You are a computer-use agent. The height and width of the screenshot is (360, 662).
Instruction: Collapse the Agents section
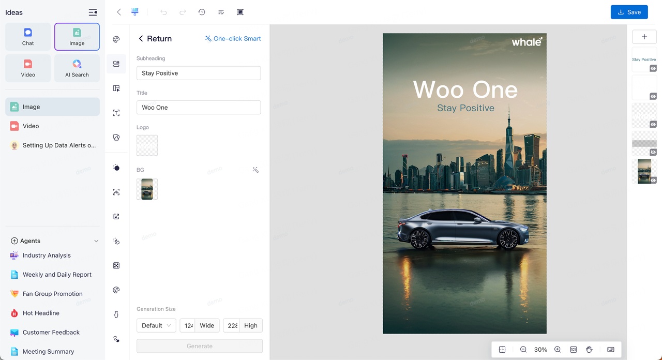coord(96,241)
